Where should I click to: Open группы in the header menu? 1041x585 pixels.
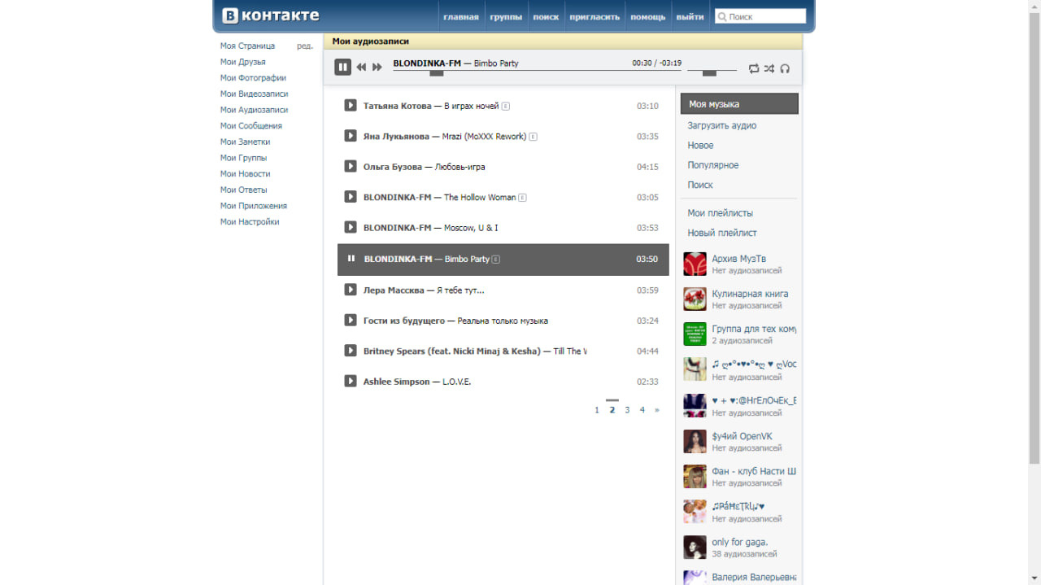click(506, 16)
